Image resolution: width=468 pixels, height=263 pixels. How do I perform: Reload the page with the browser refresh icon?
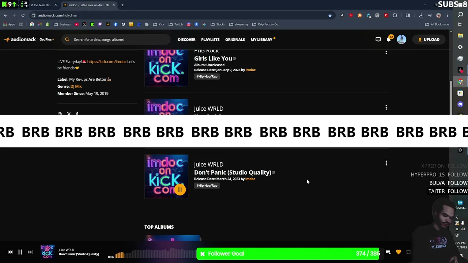tap(23, 15)
